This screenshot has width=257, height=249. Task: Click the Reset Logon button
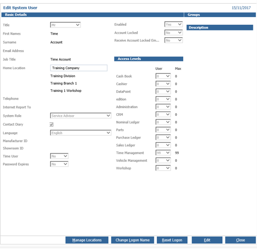pyautogui.click(x=172, y=240)
